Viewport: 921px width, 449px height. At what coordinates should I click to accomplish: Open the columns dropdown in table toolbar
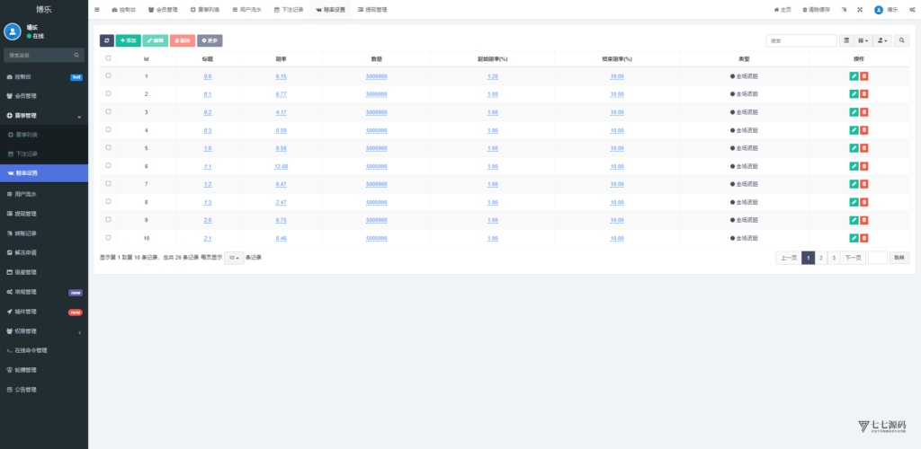(x=863, y=40)
